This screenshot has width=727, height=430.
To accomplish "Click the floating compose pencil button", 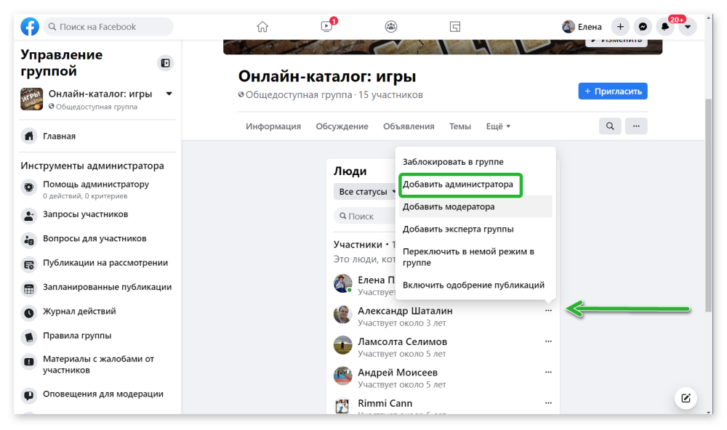I will click(x=686, y=398).
